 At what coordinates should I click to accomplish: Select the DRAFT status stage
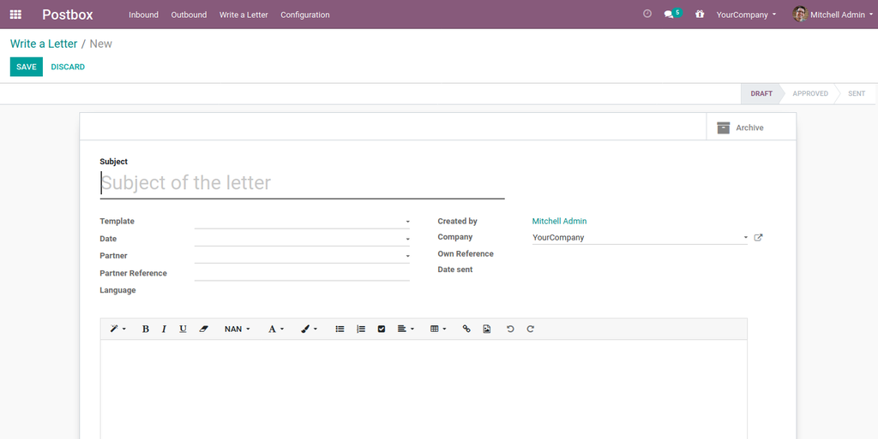[x=761, y=93]
